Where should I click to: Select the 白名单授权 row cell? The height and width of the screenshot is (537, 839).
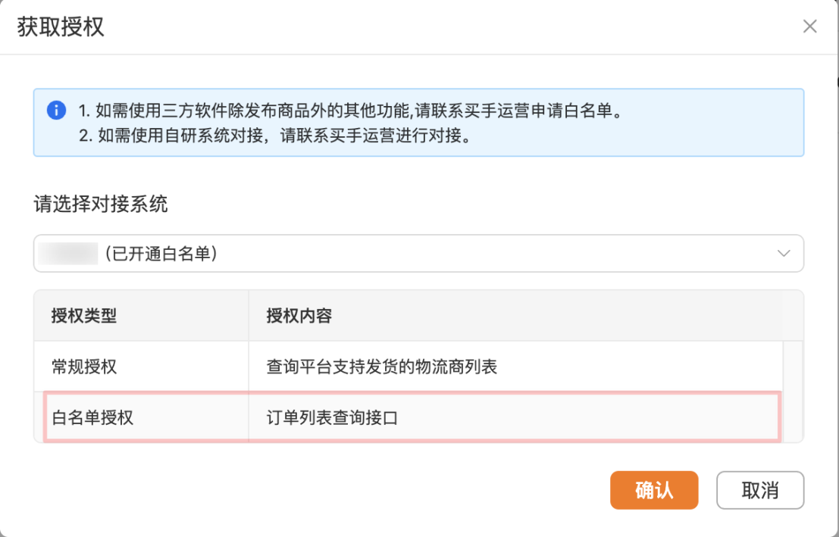[x=92, y=417]
